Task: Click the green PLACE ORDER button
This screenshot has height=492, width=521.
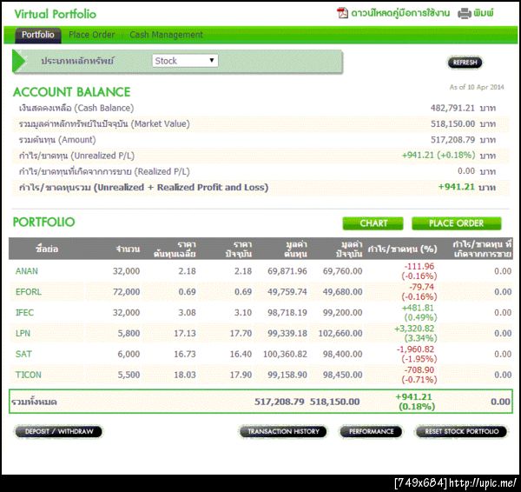Action: coord(456,223)
